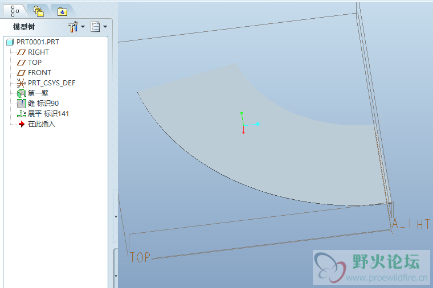This screenshot has height=288, width=433.
Task: Click the red insert arrow icon
Action: 22,124
